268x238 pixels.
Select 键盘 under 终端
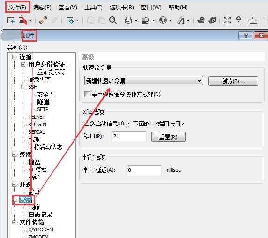click(x=34, y=162)
